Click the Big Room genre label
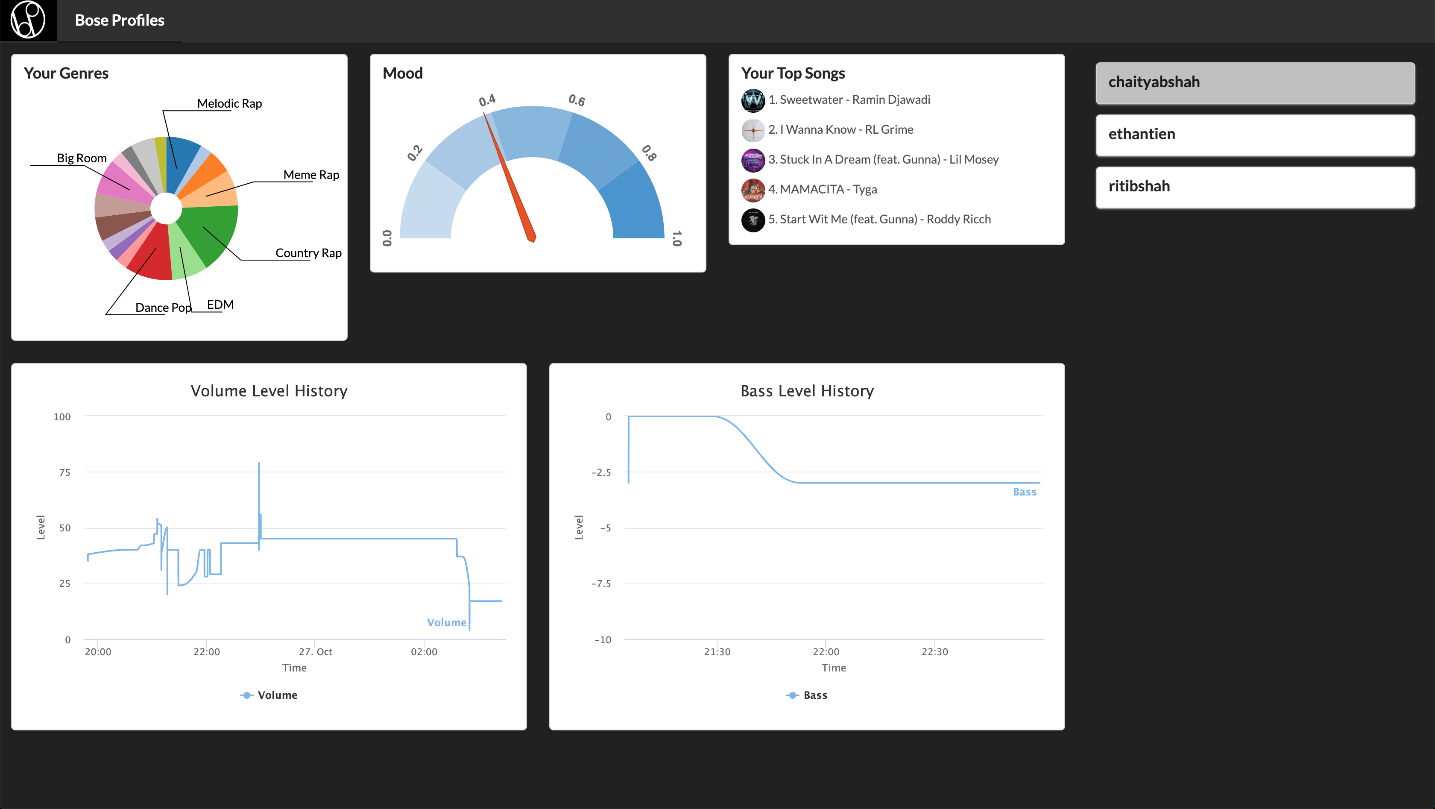This screenshot has width=1435, height=809. point(81,158)
